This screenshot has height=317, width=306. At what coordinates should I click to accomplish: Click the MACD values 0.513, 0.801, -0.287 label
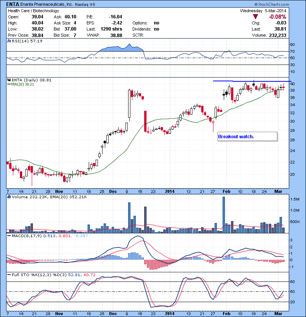tap(66, 236)
